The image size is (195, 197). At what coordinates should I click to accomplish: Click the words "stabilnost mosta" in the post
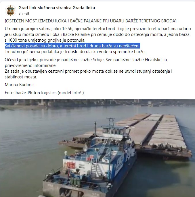(x=21, y=77)
